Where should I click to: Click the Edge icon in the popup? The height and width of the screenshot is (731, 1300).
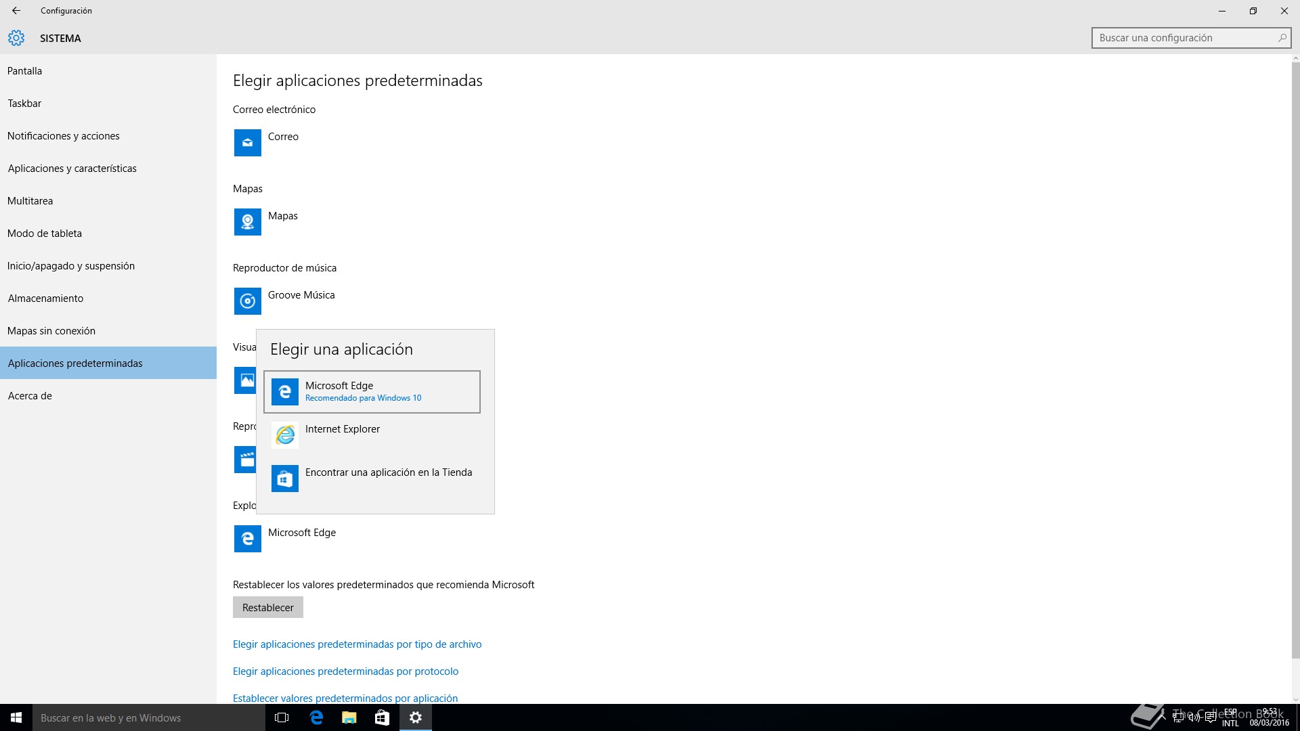(285, 392)
